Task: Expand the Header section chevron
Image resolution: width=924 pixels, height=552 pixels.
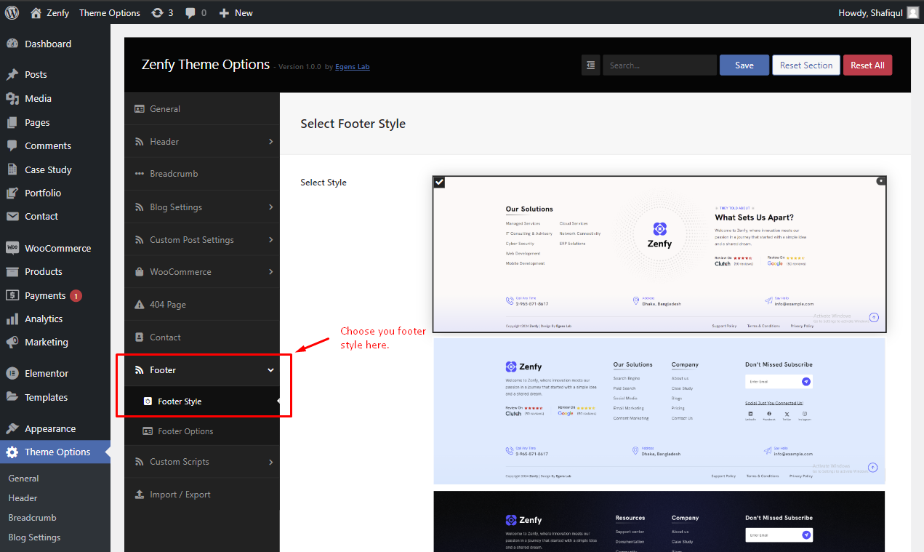Action: (x=270, y=142)
